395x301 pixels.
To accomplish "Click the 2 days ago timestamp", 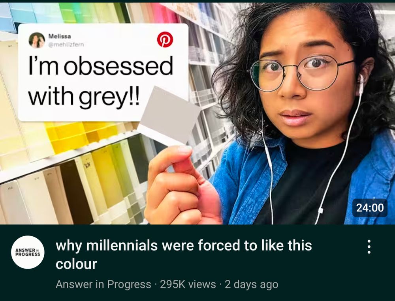I will (x=251, y=284).
